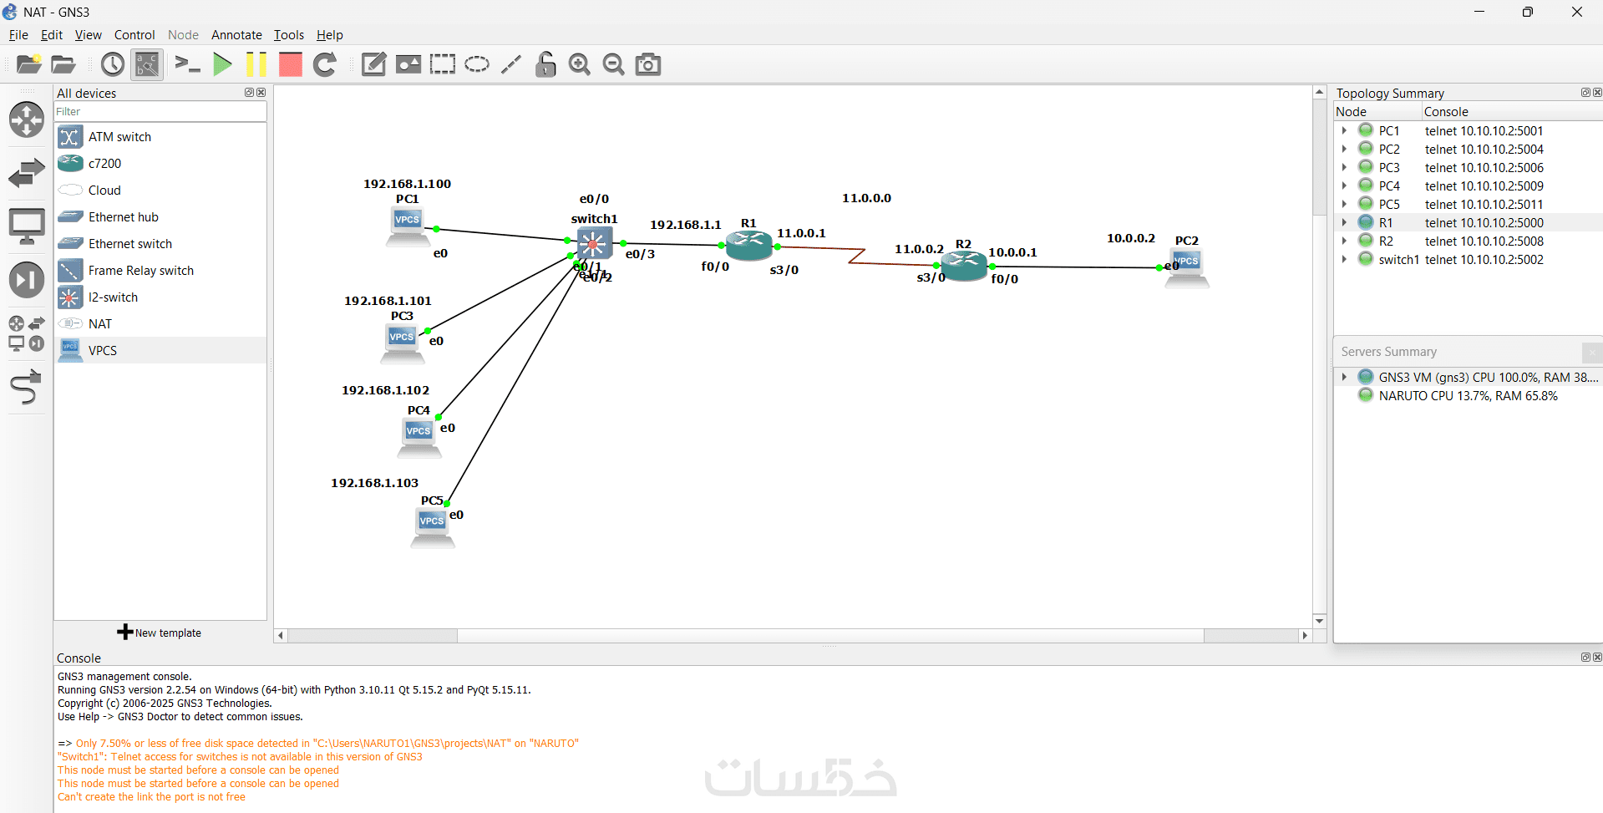Open the Tools menu
Screen dimensions: 1603x813
point(288,35)
